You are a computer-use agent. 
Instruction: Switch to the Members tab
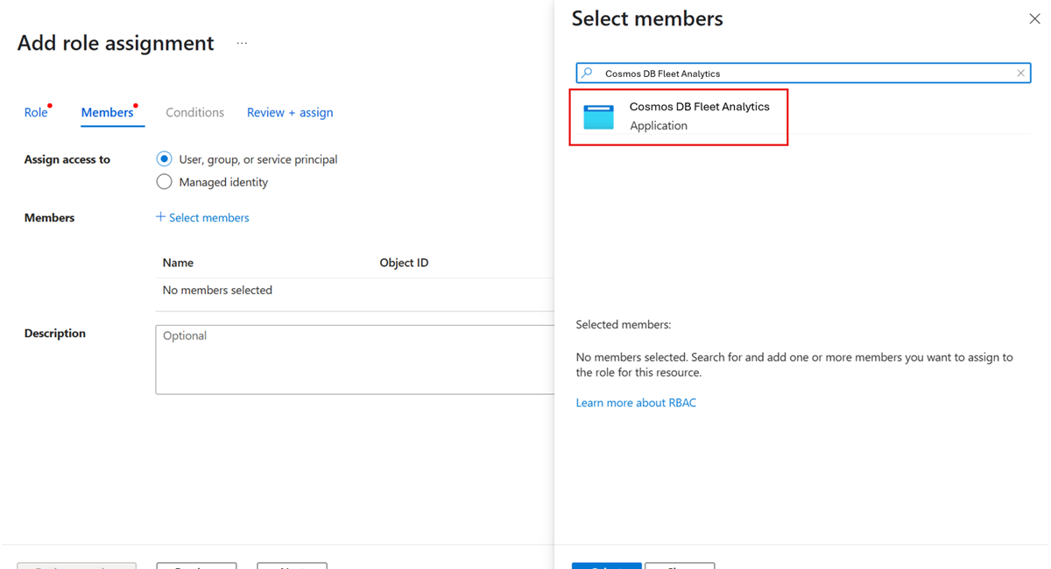(109, 112)
